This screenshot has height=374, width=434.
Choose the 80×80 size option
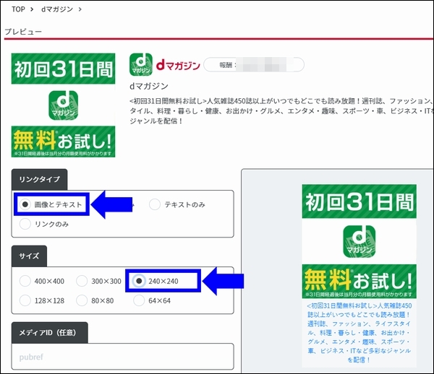click(x=82, y=300)
